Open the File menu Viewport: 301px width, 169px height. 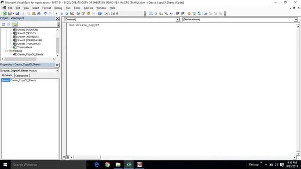coord(10,8)
